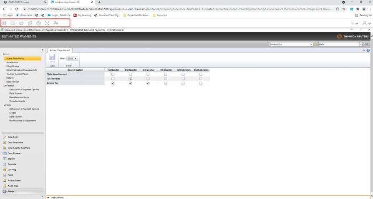Screen dimensions: 373x199
Task: Click the AppStream switch windows icon
Action: (13, 23)
